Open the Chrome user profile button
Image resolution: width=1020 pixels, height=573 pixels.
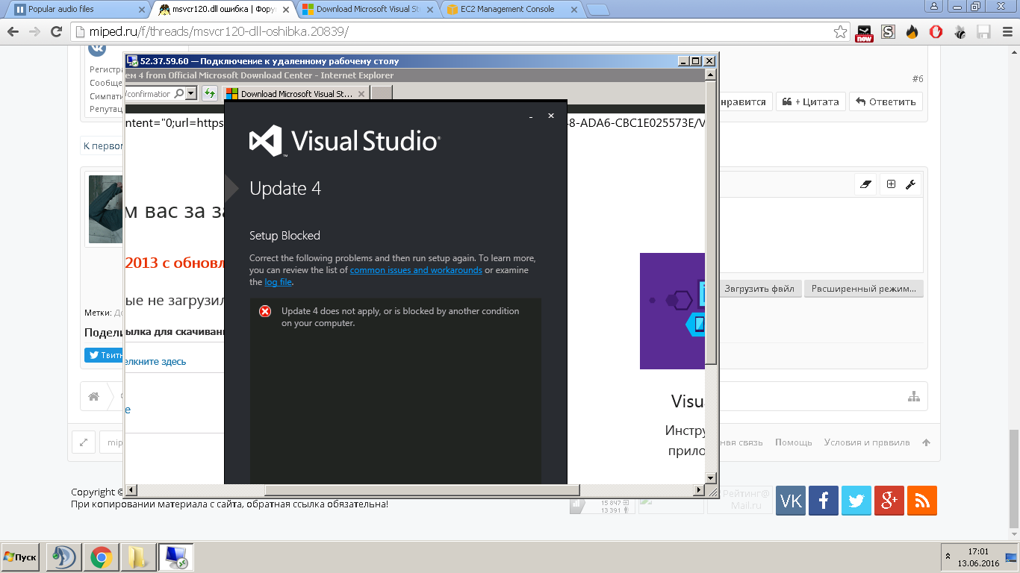[934, 6]
